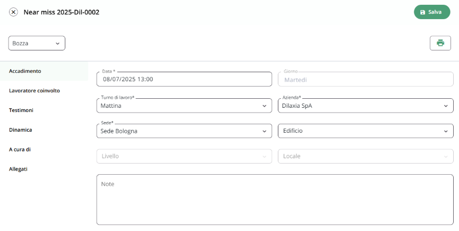This screenshot has width=459, height=231.
Task: Expand the Sede dropdown showing Sede Bologna
Action: click(184, 131)
